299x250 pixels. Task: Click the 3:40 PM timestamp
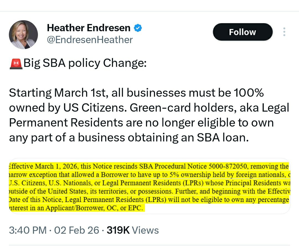28,230
